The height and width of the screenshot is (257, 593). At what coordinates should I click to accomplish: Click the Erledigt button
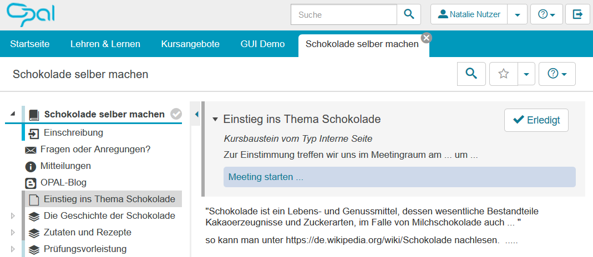pos(536,120)
